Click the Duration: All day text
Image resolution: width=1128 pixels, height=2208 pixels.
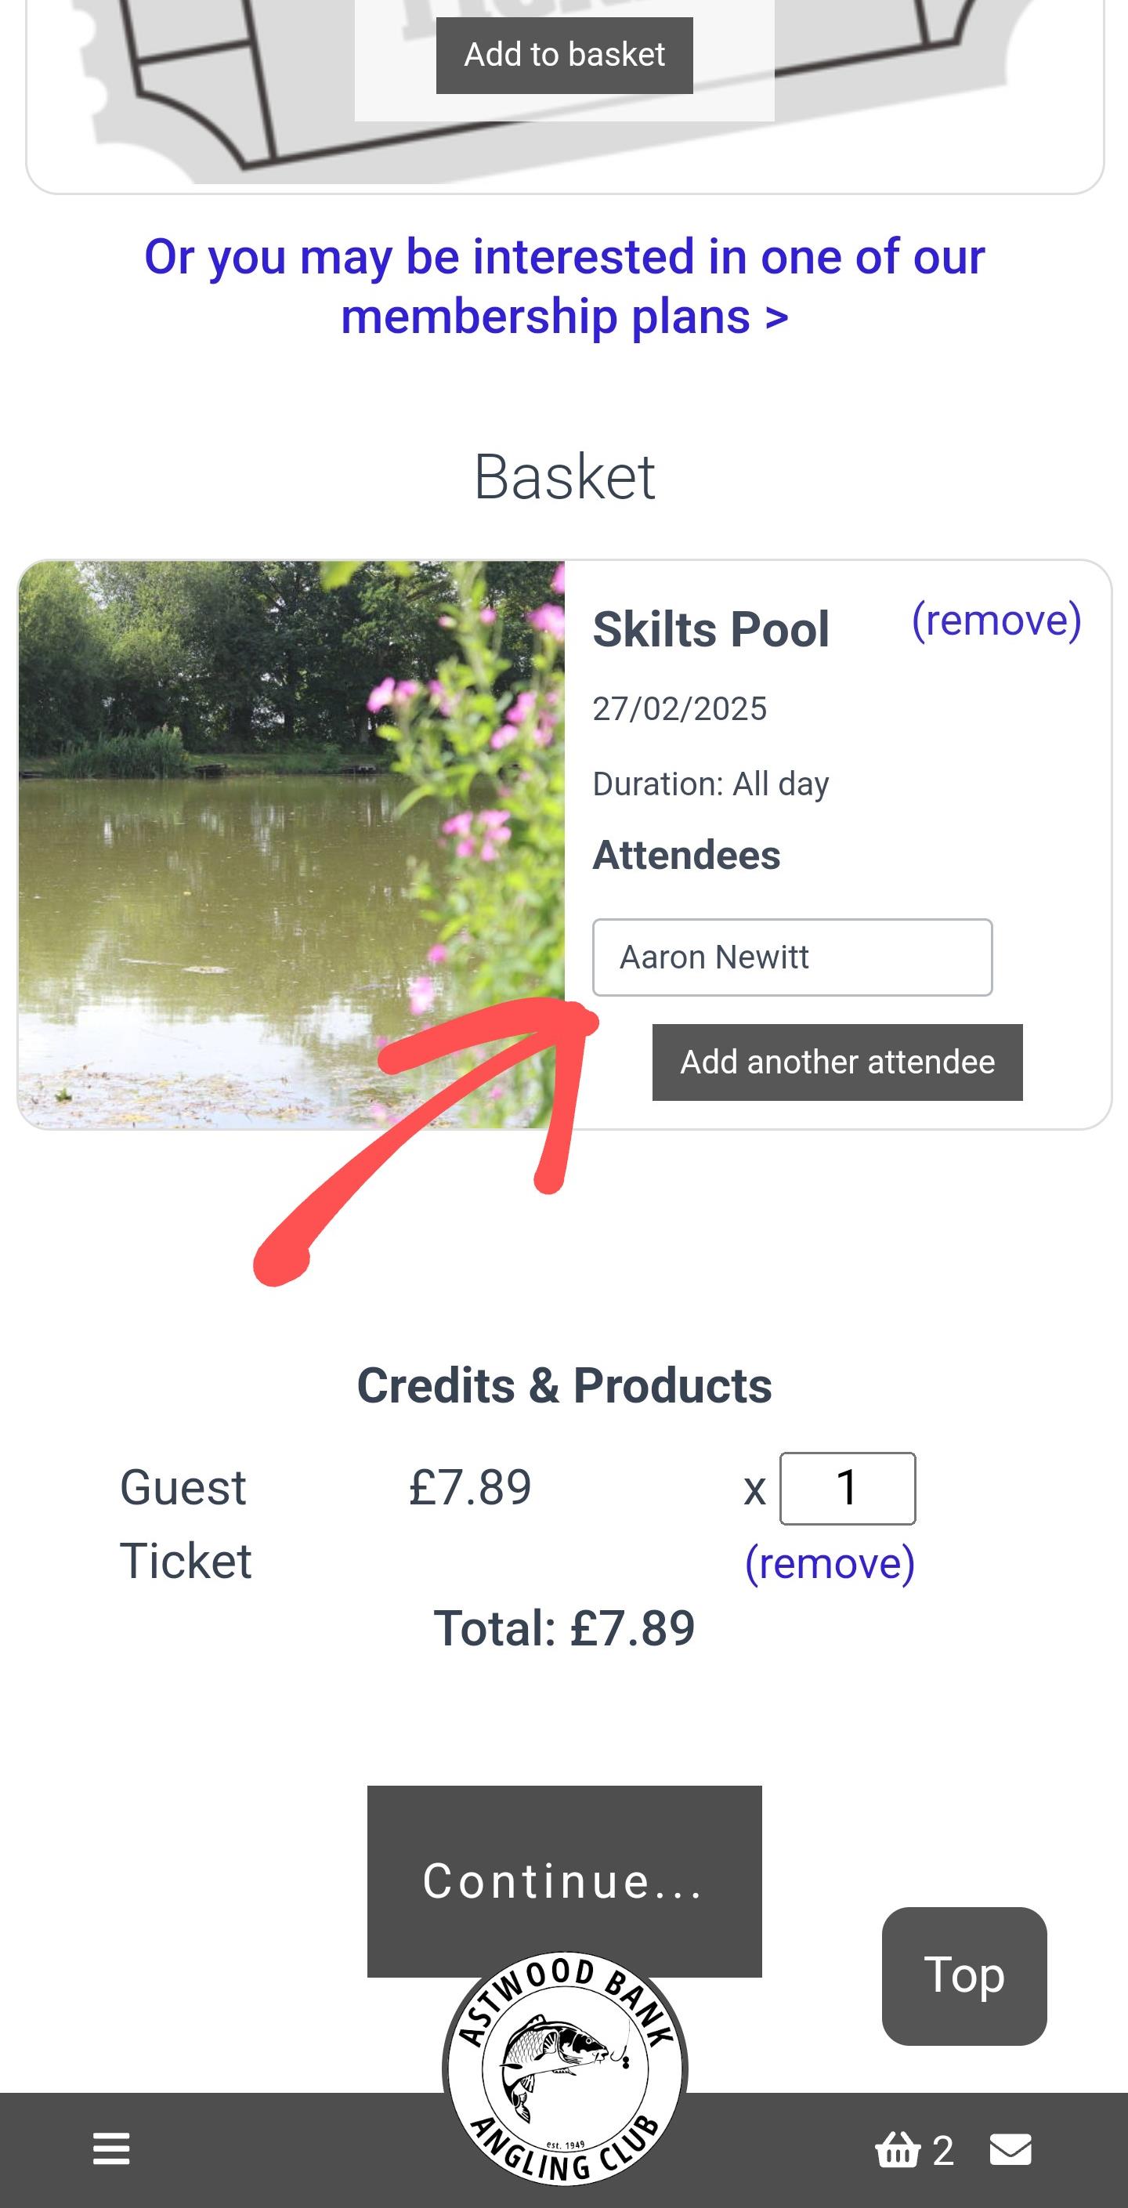(710, 784)
